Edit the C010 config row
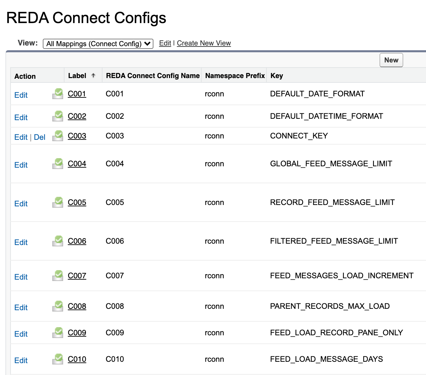 (21, 360)
